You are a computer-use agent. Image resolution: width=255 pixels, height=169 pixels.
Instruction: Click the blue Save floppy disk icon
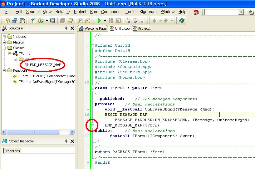coord(53,21)
